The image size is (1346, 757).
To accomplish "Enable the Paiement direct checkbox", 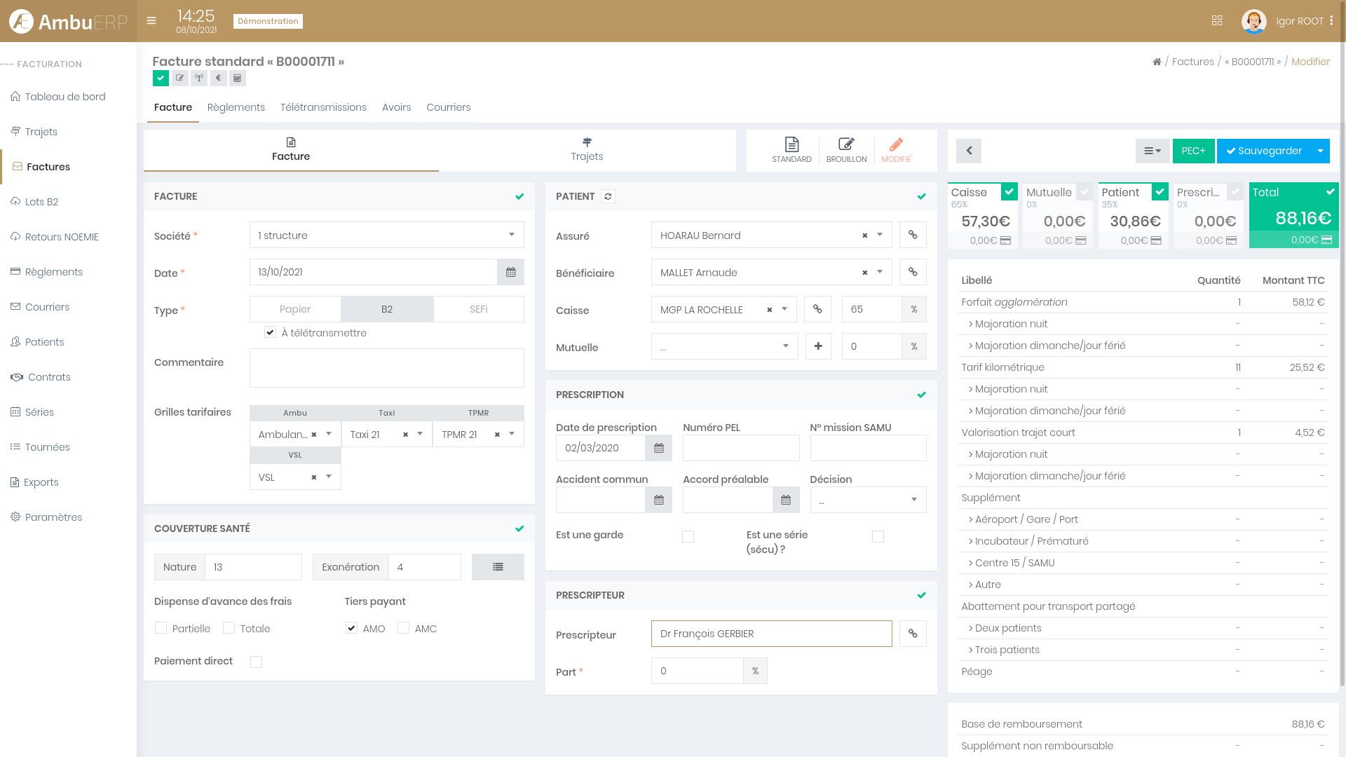I will point(257,662).
